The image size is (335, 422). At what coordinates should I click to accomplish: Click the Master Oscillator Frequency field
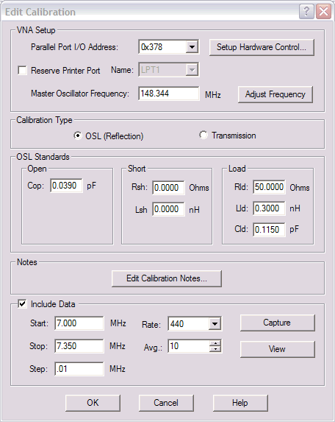click(169, 94)
